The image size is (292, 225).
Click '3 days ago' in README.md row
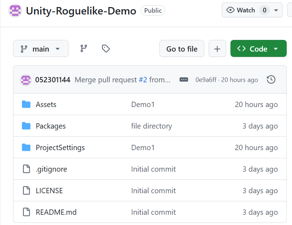(x=260, y=212)
